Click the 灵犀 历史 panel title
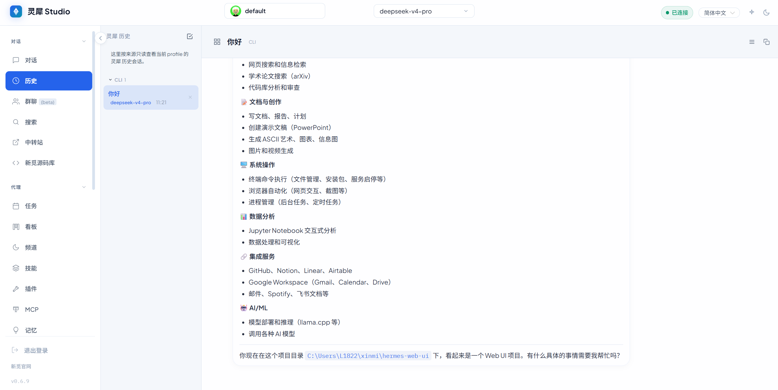 coord(118,36)
